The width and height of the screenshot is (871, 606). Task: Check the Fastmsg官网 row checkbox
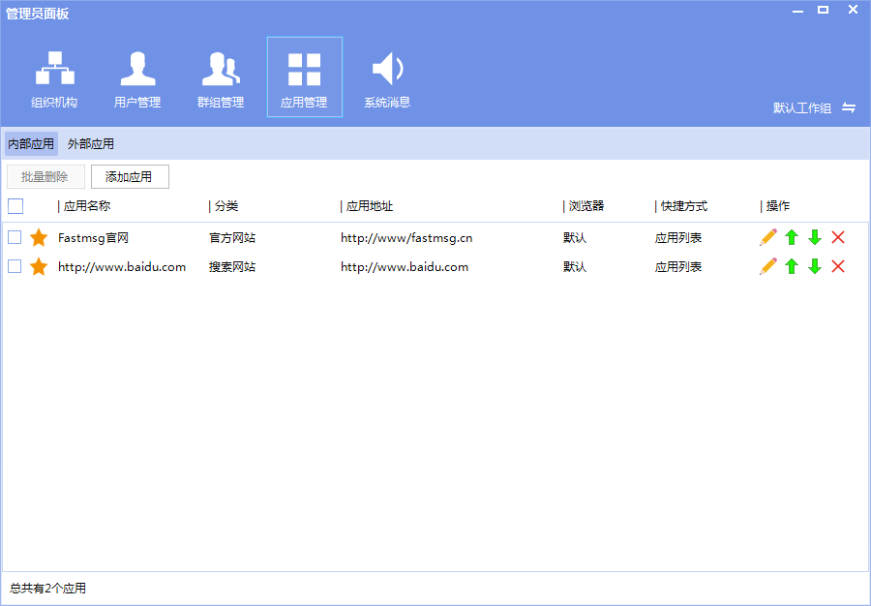tap(15, 238)
